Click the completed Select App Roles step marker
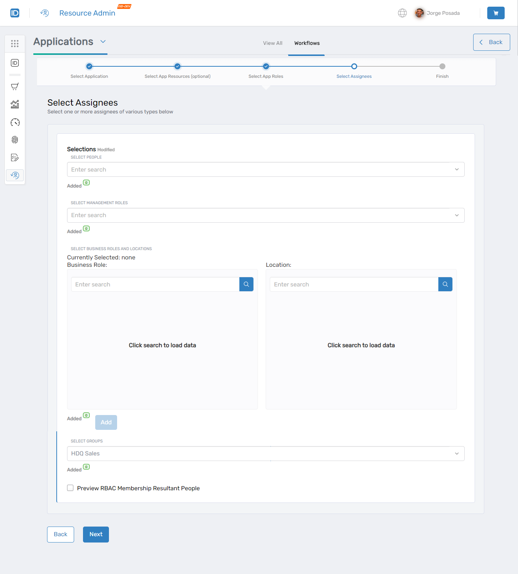518x574 pixels. pos(266,66)
